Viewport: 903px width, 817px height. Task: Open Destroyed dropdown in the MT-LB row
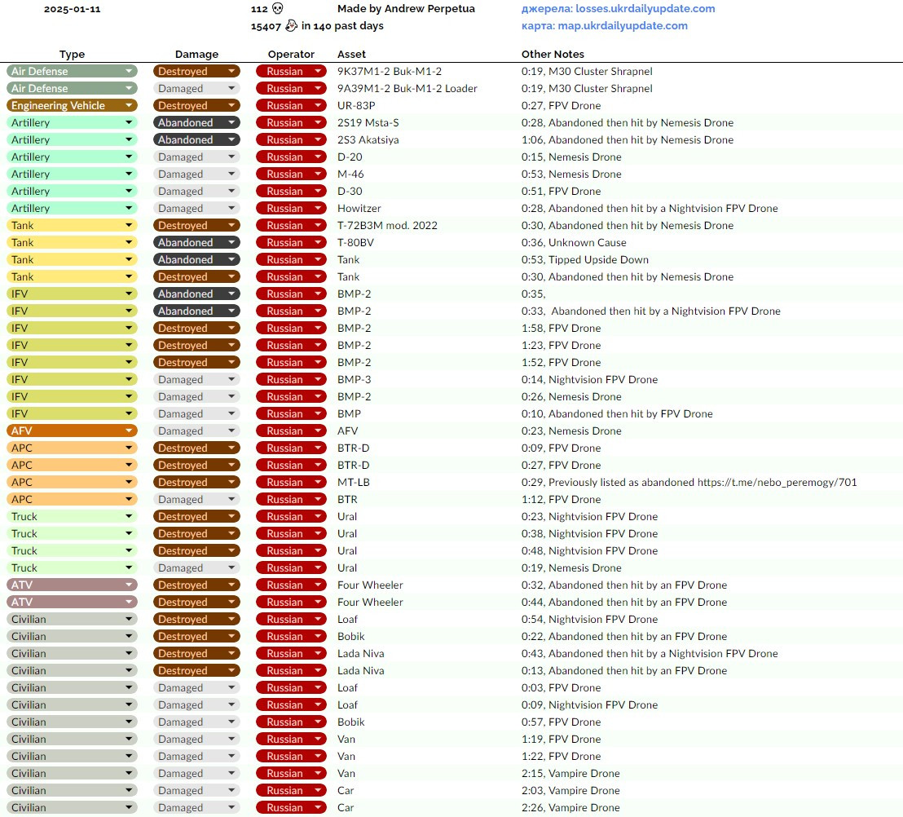pyautogui.click(x=196, y=482)
